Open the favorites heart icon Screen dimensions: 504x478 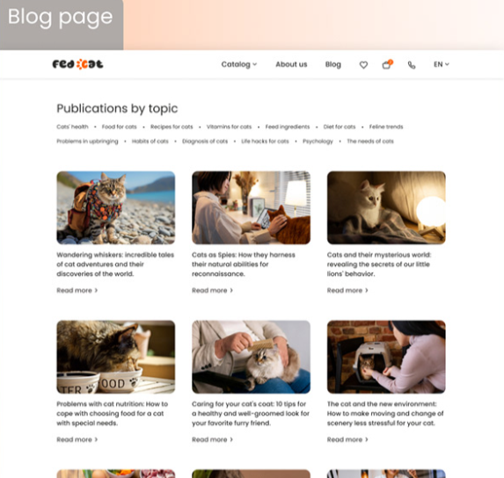363,65
